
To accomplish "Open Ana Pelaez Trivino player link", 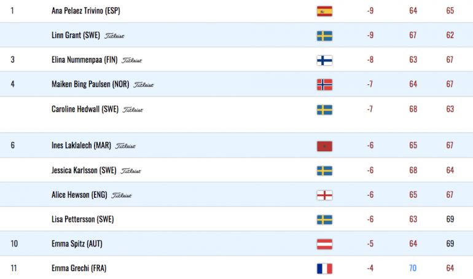I will point(85,11).
